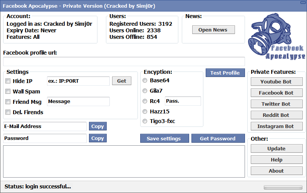
Task: Click the status bar progress bar
Action: tap(283, 187)
